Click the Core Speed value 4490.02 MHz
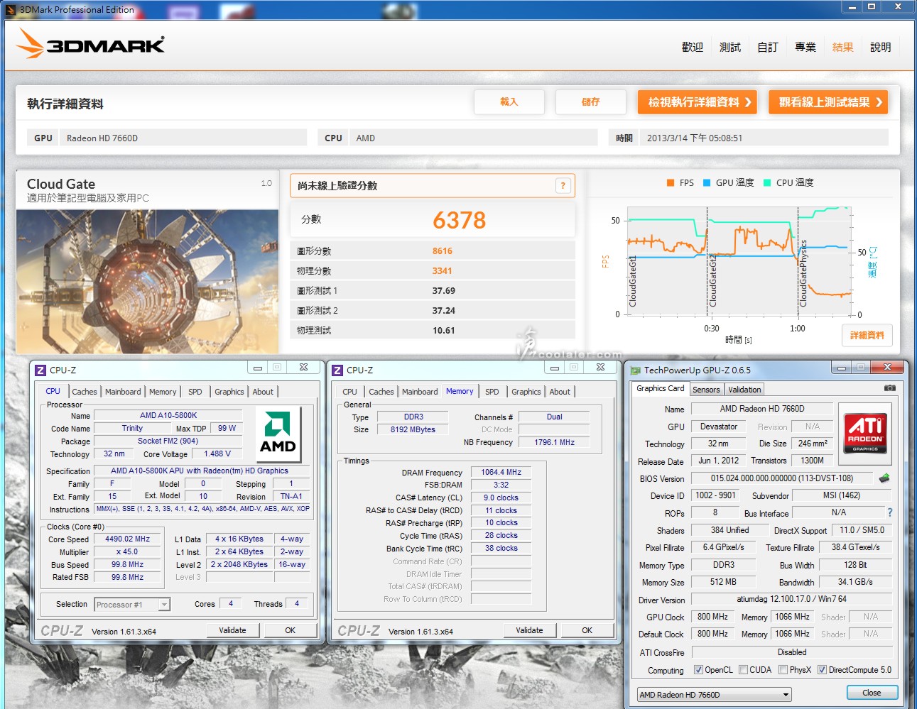The image size is (917, 709). (128, 539)
